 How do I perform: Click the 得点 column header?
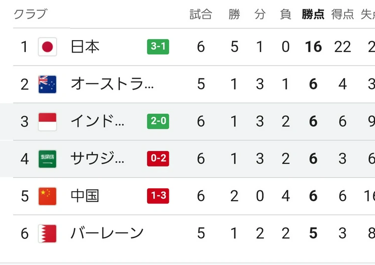pos(342,15)
